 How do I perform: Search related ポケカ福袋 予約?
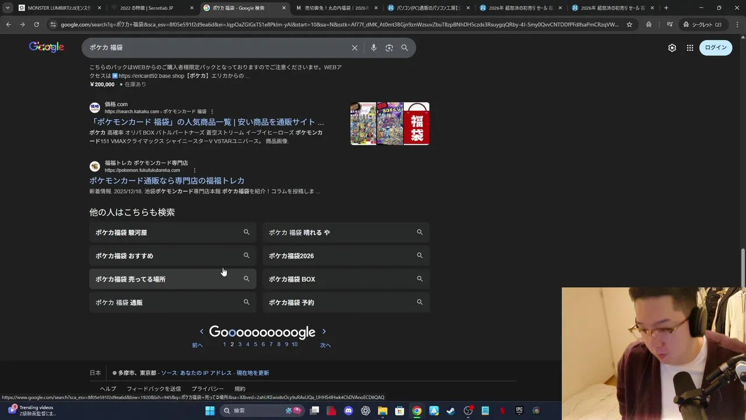coord(346,302)
